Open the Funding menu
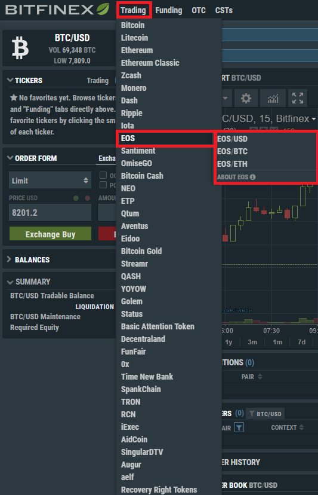The width and height of the screenshot is (318, 495). pyautogui.click(x=169, y=10)
